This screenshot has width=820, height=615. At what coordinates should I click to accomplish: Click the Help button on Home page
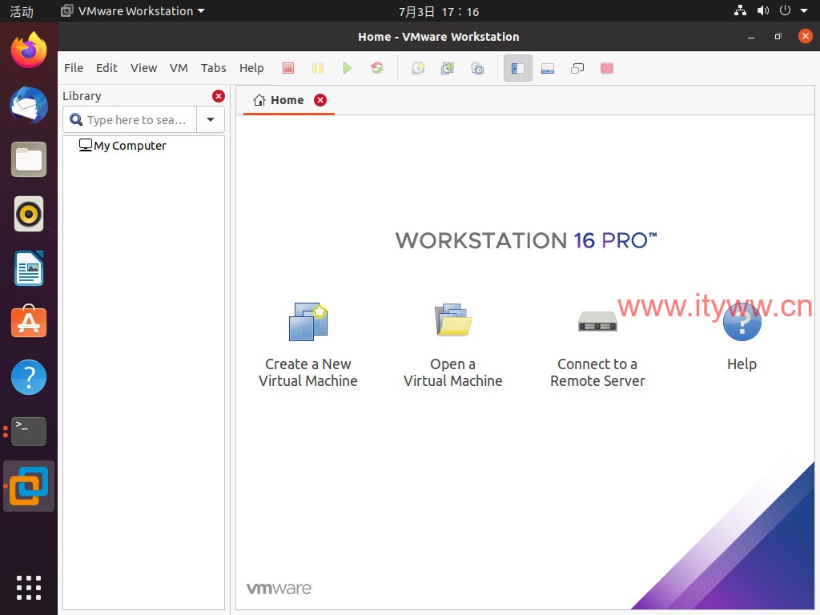(742, 337)
